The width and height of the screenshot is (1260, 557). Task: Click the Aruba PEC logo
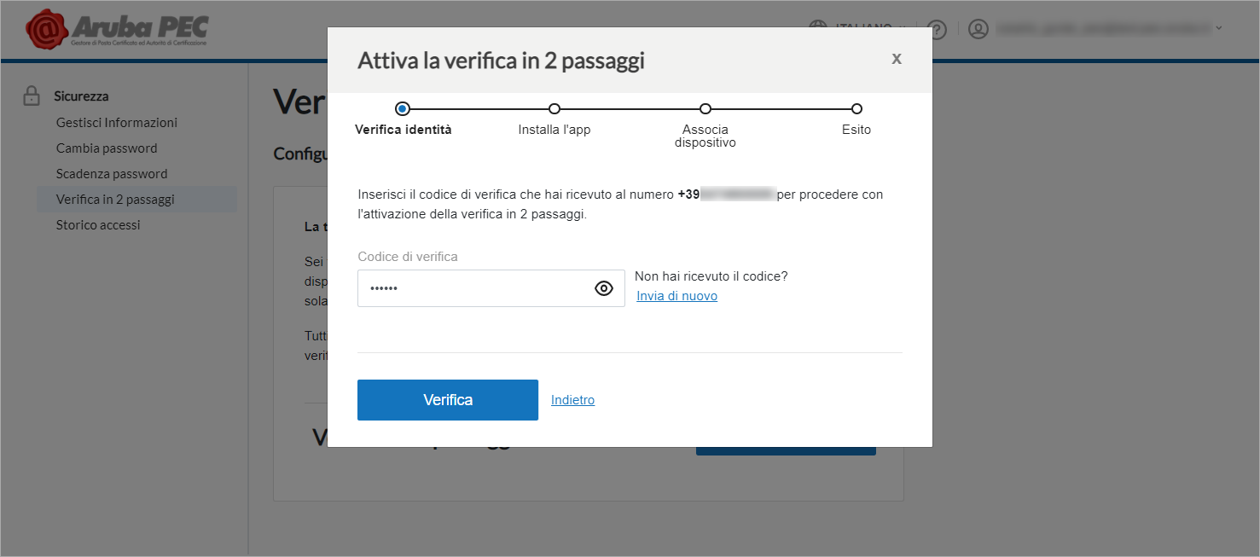tap(117, 30)
